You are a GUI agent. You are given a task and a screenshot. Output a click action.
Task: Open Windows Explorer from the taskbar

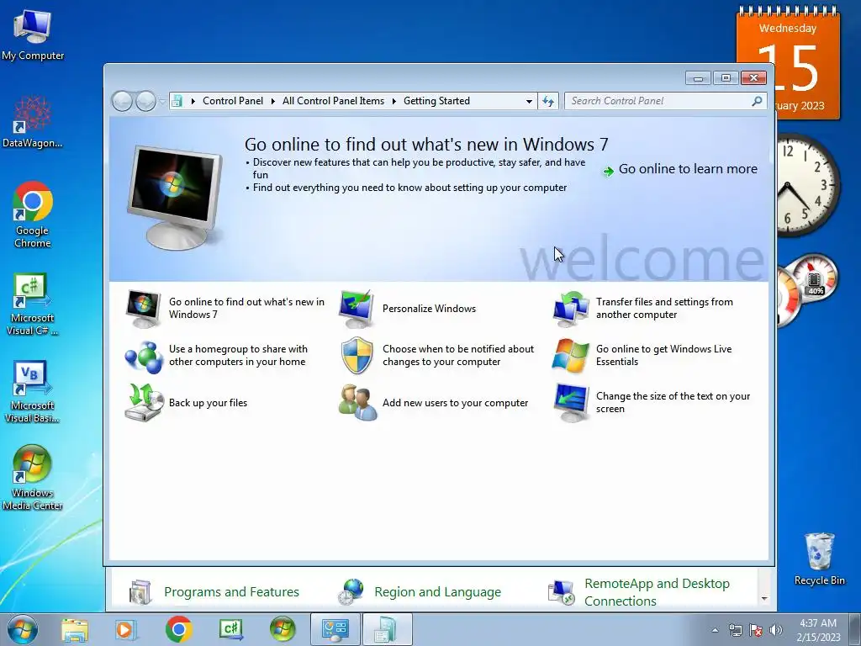[x=75, y=629]
